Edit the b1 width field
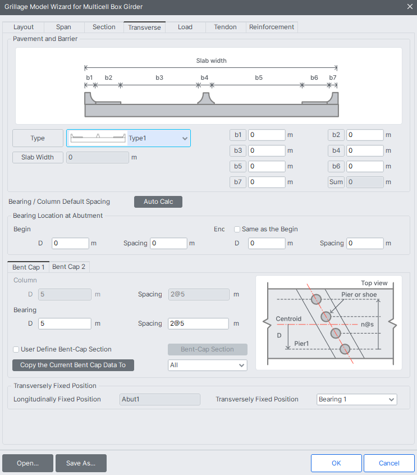417x475 pixels. pos(267,135)
